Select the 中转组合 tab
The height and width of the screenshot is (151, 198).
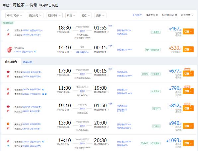pos(11,62)
